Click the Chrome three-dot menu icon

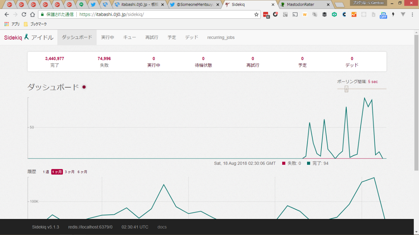(x=412, y=14)
